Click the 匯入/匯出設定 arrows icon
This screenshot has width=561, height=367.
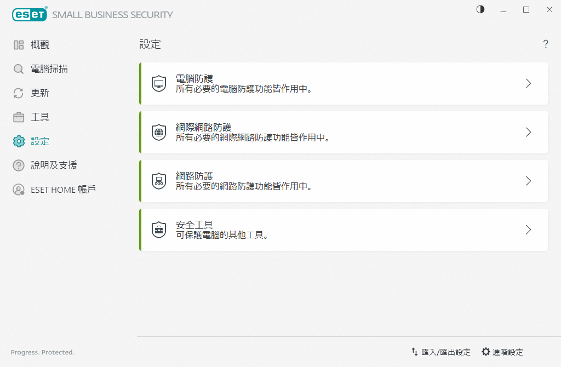coord(415,352)
